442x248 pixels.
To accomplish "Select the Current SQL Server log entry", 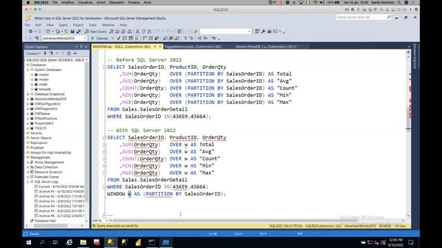I will point(61,187).
